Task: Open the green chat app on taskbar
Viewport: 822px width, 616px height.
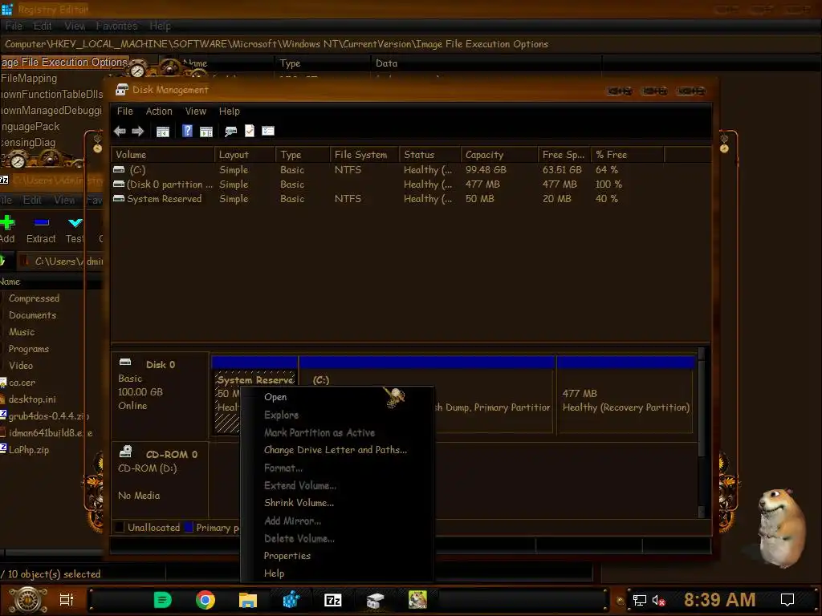Action: (x=162, y=600)
